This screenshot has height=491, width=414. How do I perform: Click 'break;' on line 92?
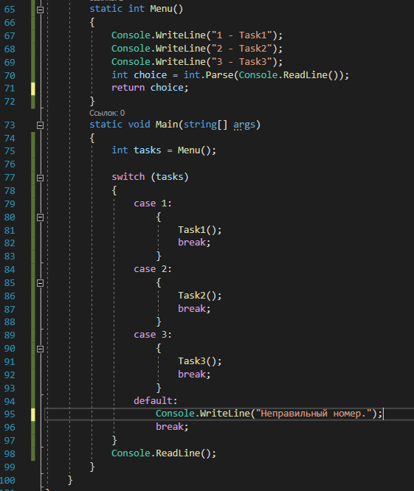click(194, 375)
